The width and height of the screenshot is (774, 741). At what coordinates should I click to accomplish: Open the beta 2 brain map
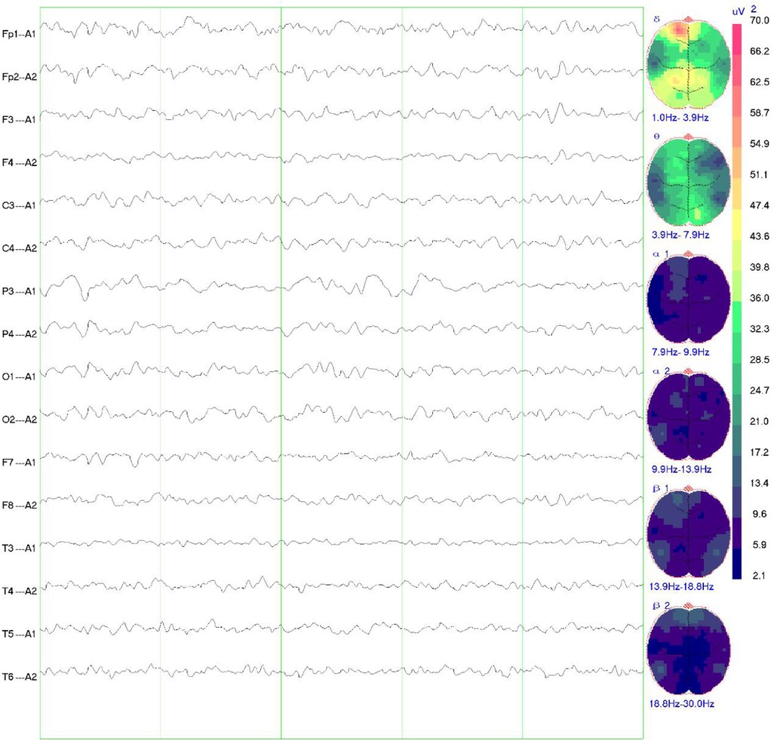point(689,648)
